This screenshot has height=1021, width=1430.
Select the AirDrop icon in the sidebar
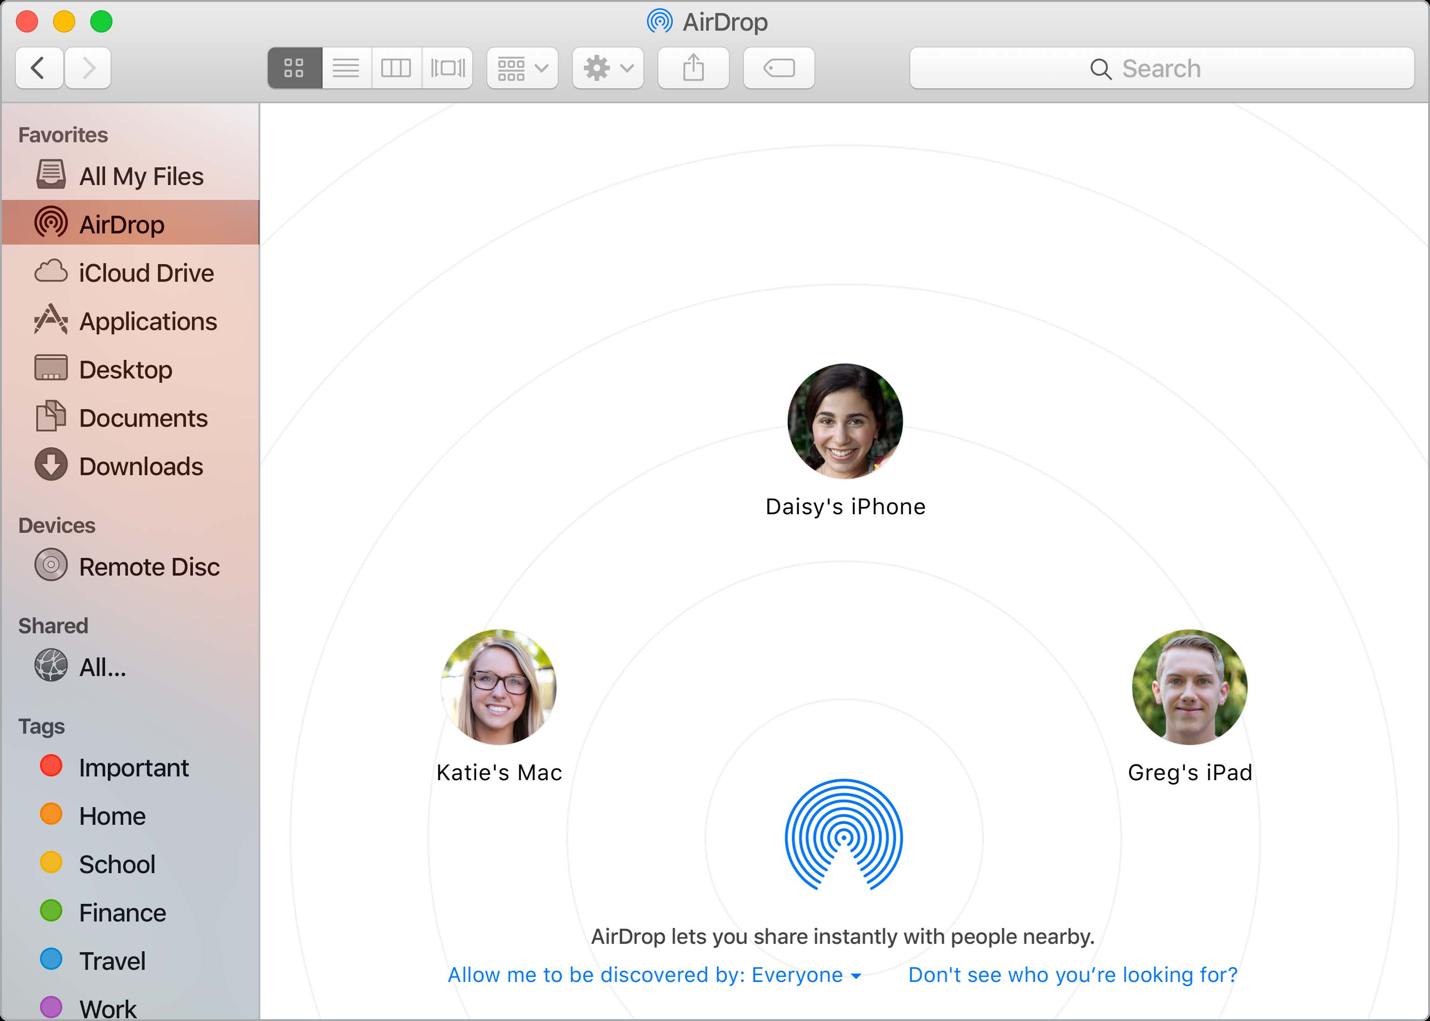[x=51, y=223]
